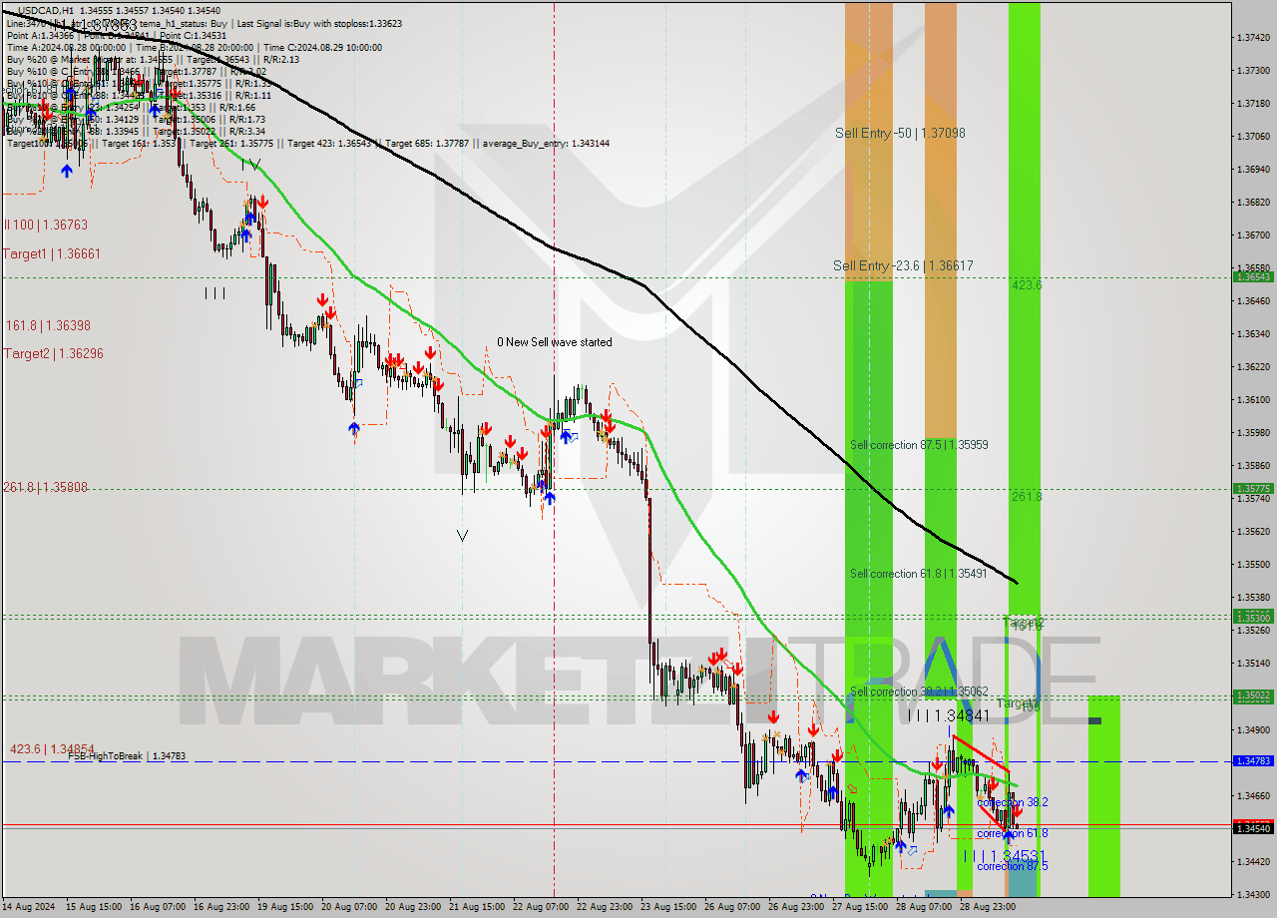Click the 1.35500 price axis value
Image resolution: width=1277 pixels, height=918 pixels.
[1253, 565]
